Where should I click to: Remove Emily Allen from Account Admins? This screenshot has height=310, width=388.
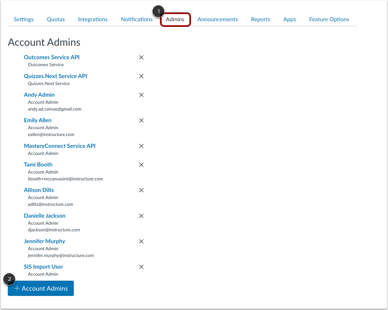[141, 120]
